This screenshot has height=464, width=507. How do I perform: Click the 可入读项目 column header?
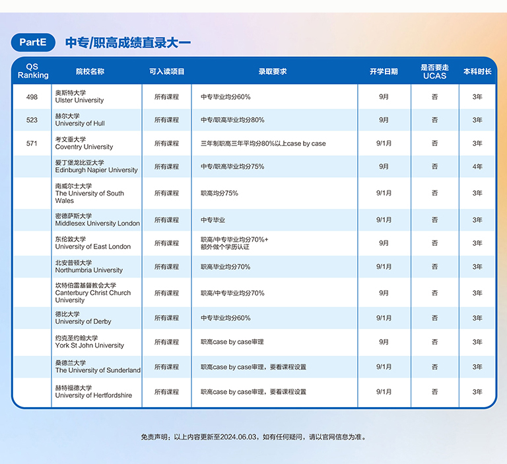(x=166, y=71)
